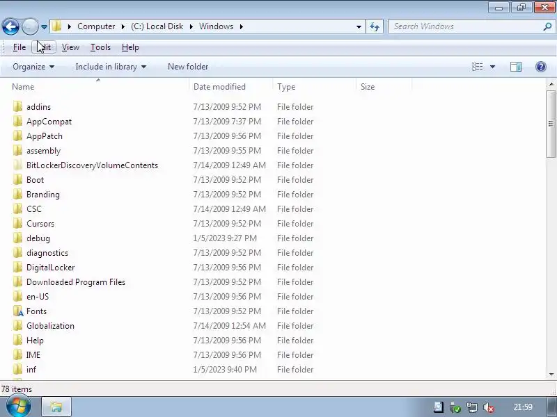Click the Help folder name
The image size is (557, 417).
coord(35,341)
